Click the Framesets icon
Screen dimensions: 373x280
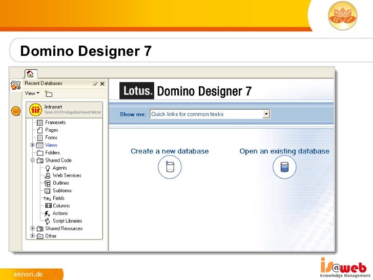(40, 123)
